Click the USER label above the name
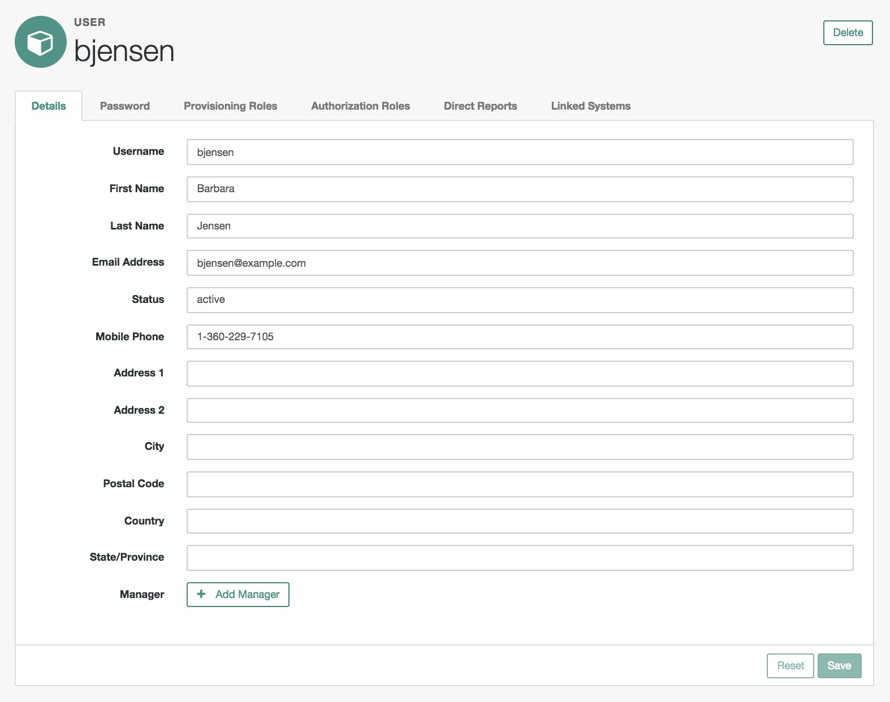The width and height of the screenshot is (890, 702). [89, 22]
